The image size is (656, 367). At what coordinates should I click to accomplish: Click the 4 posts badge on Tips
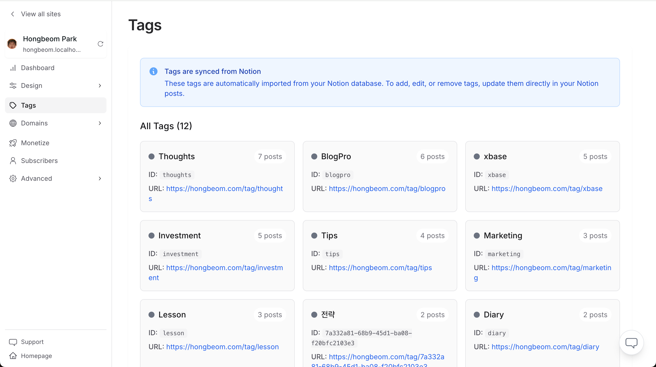click(432, 236)
